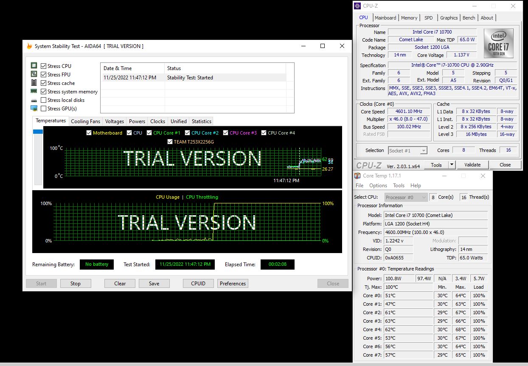528x366 pixels.
Task: Click the AIDA64 flame icon in title bar
Action: point(29,46)
